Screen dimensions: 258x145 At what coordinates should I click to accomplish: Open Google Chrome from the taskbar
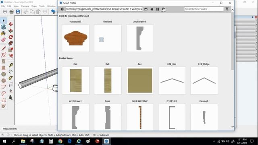coord(60,141)
